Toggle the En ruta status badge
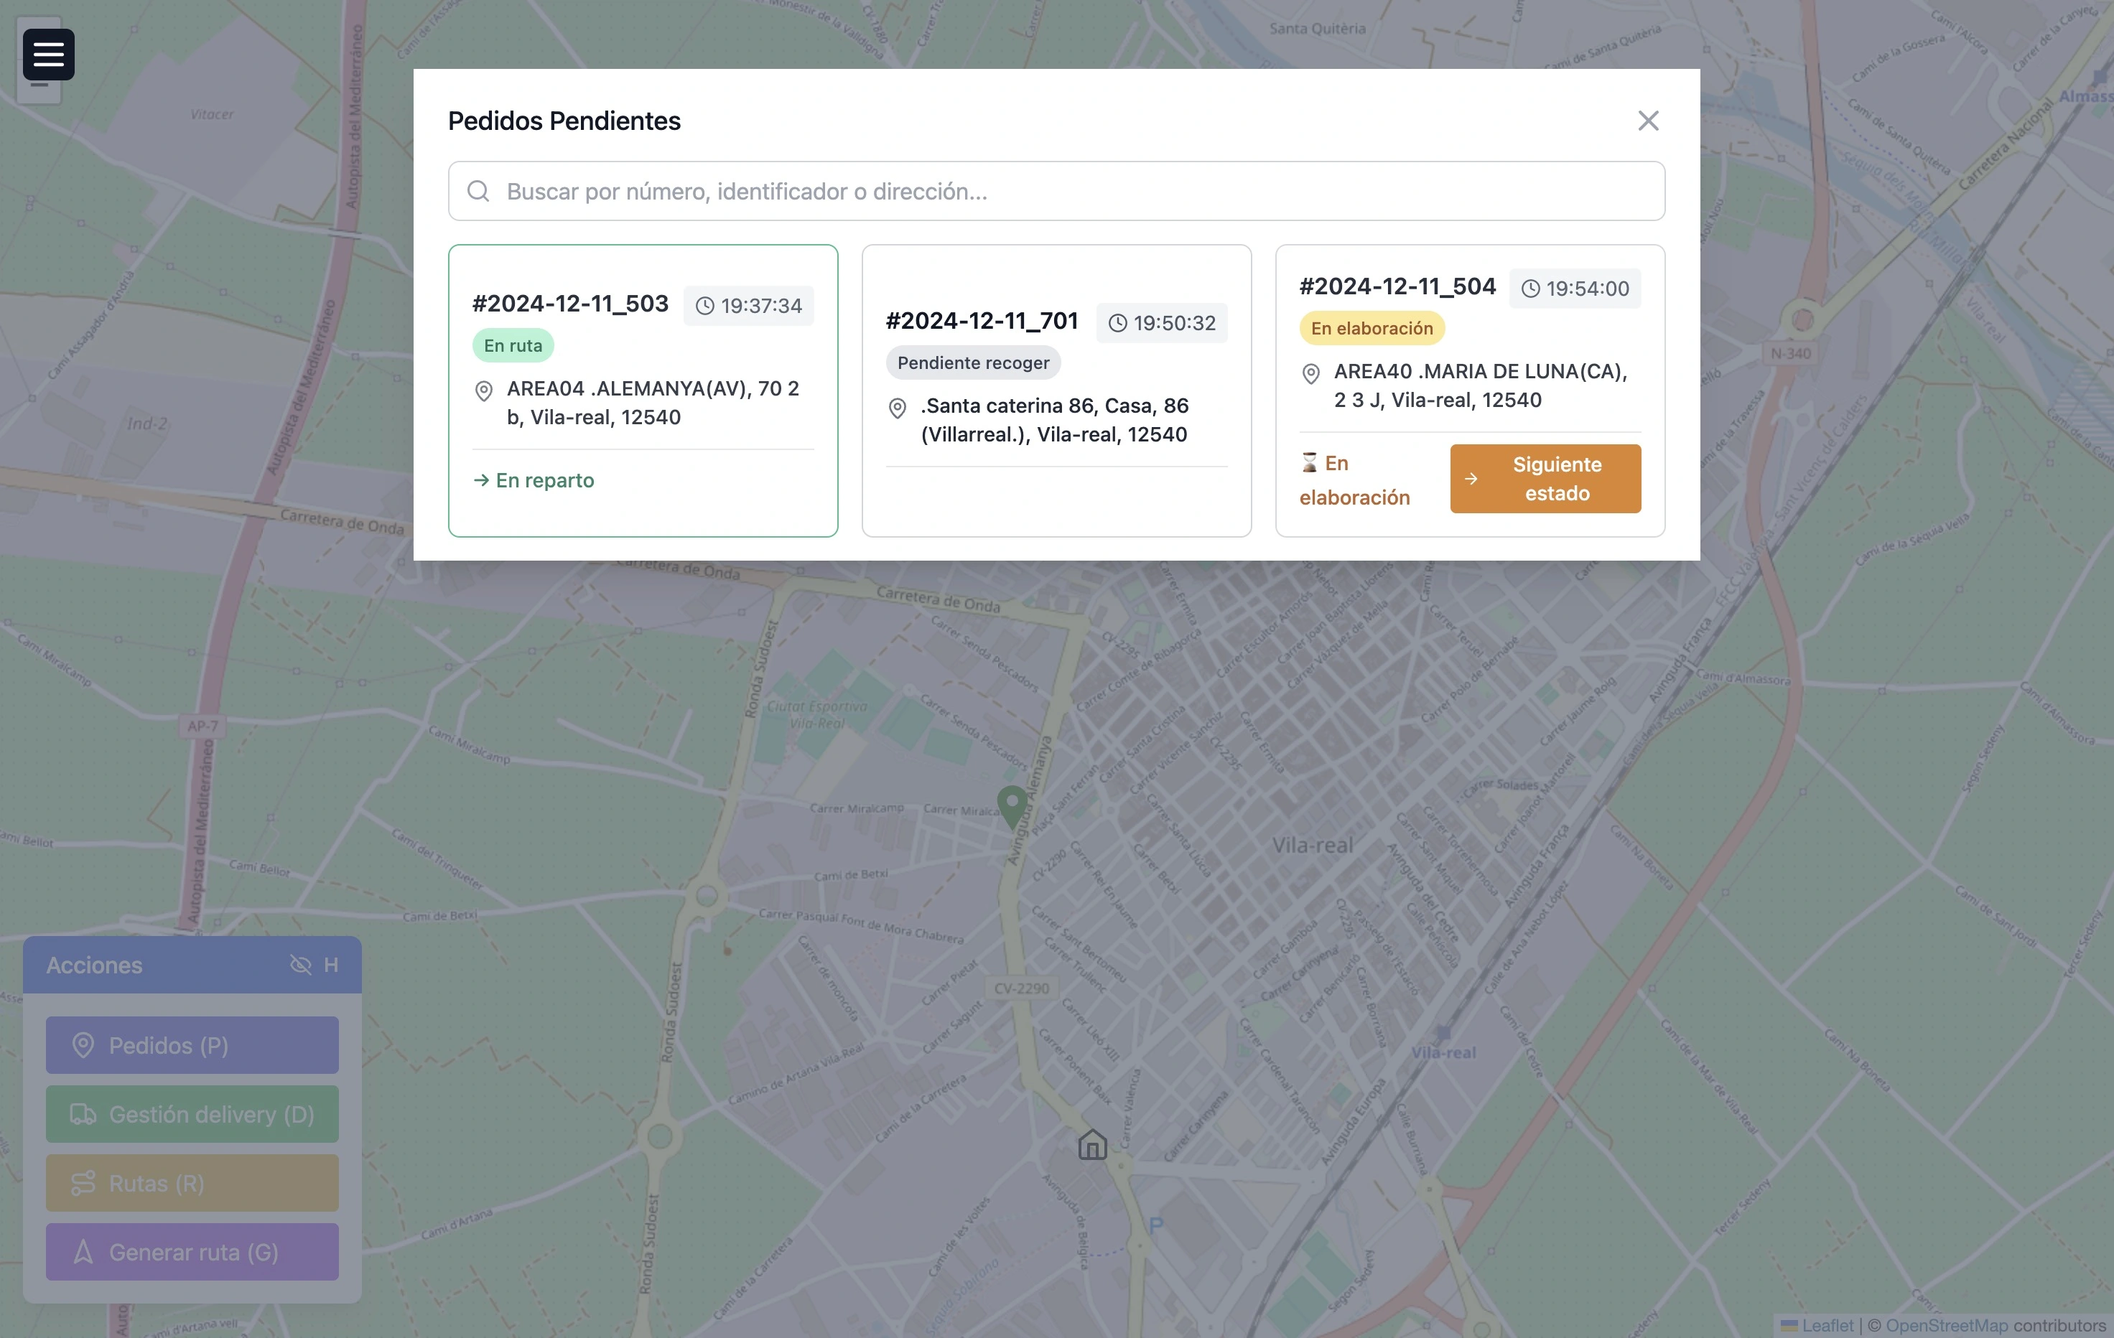Viewport: 2114px width, 1338px height. [512, 345]
